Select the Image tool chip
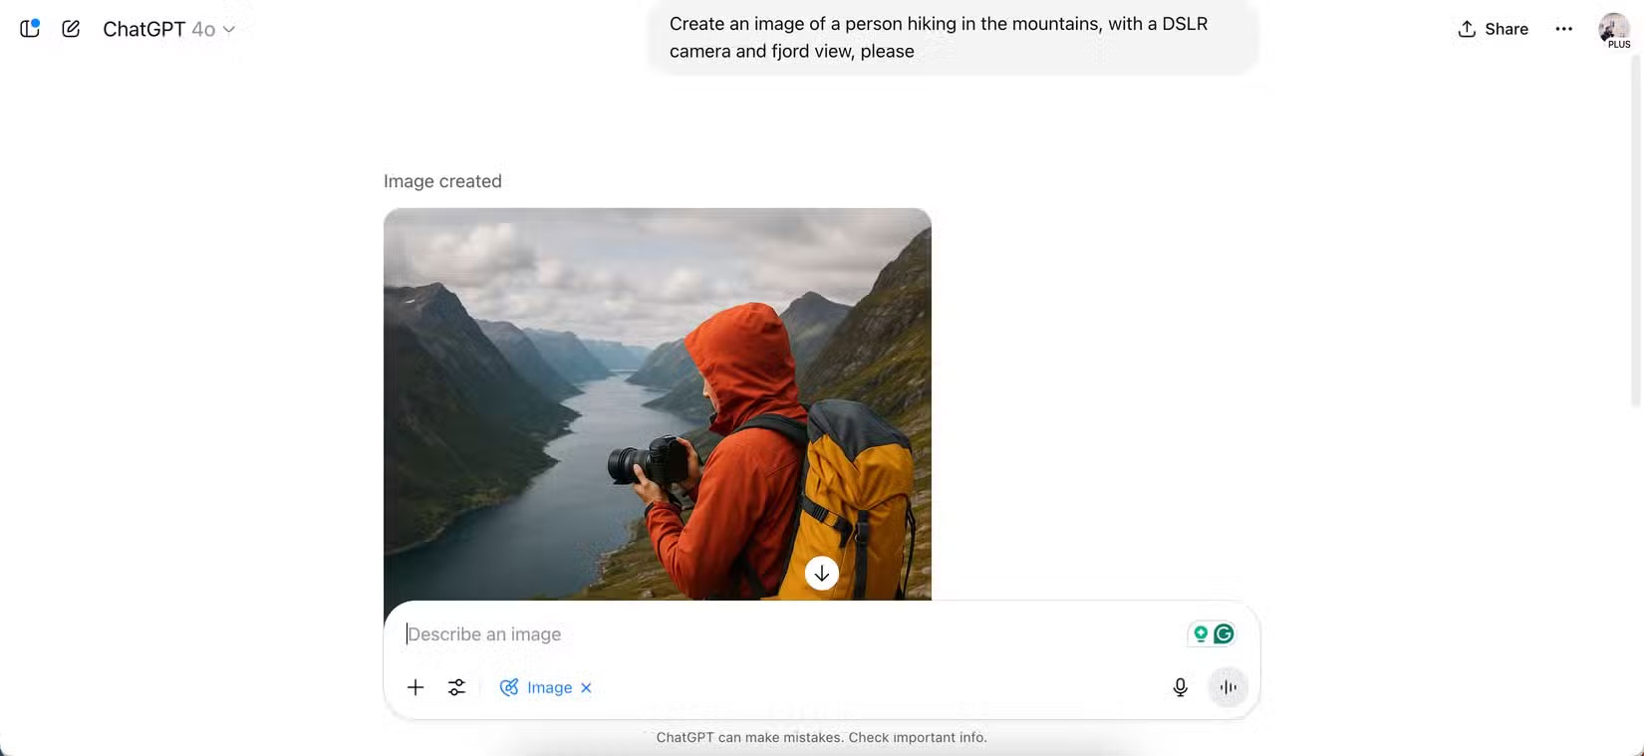This screenshot has width=1644, height=756. pos(537,687)
